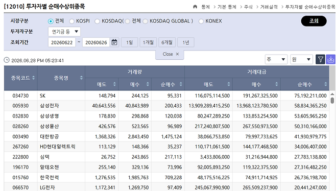Click 삼성물산 stock name
The height and width of the screenshot is (191, 336).
point(50,126)
